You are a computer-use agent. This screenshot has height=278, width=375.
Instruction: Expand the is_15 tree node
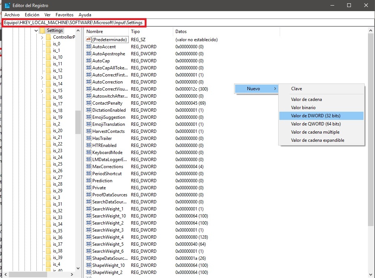(42, 91)
